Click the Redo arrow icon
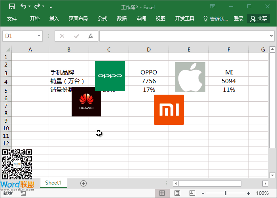277x198 pixels. pos(37,6)
